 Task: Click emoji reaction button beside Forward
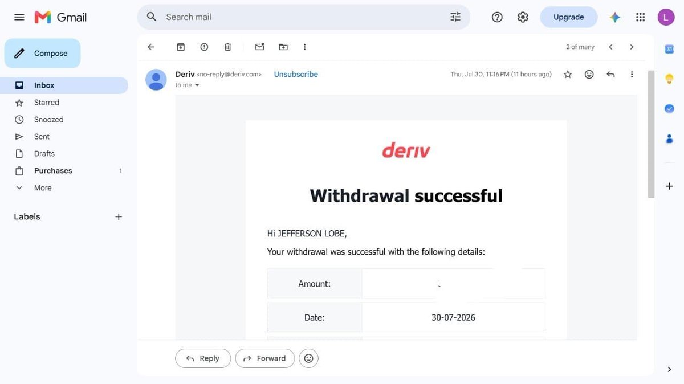[x=309, y=358]
